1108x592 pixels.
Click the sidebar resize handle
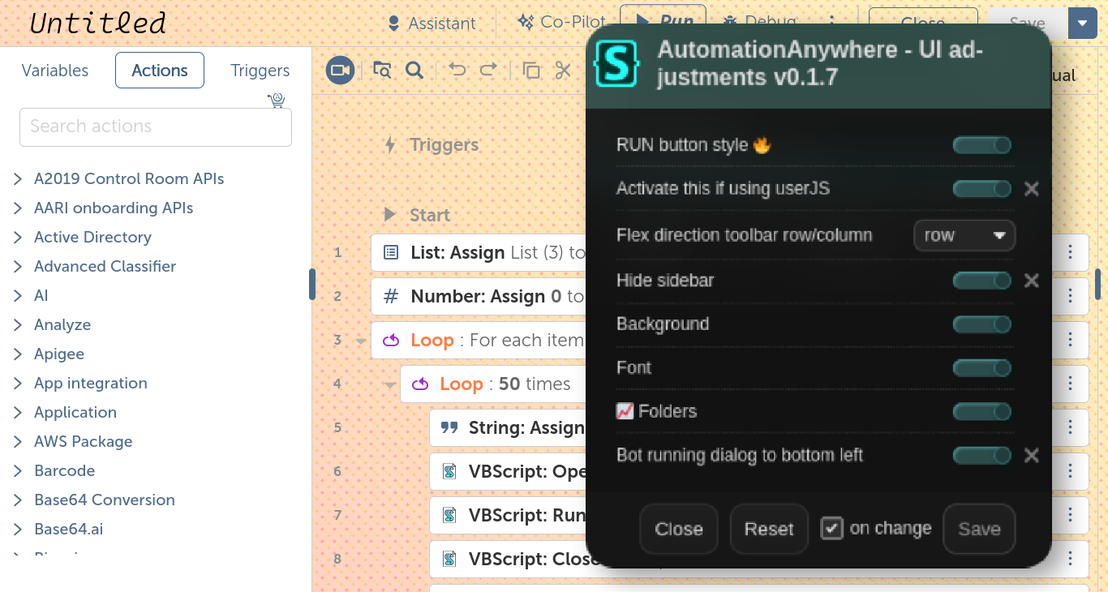pos(311,285)
